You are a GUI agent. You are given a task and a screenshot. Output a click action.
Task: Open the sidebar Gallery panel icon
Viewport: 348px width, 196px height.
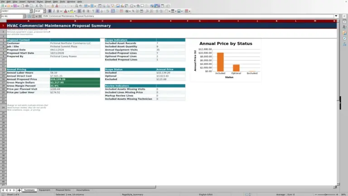point(344,33)
